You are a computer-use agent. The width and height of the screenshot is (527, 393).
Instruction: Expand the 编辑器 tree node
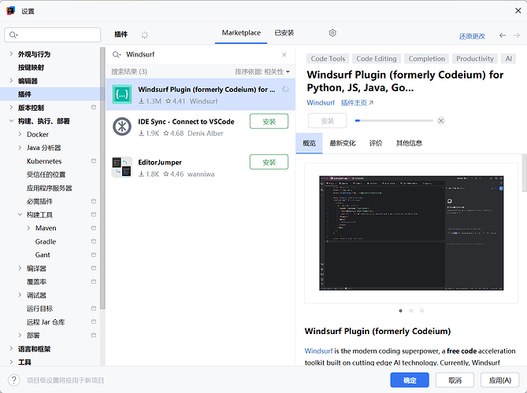click(11, 80)
